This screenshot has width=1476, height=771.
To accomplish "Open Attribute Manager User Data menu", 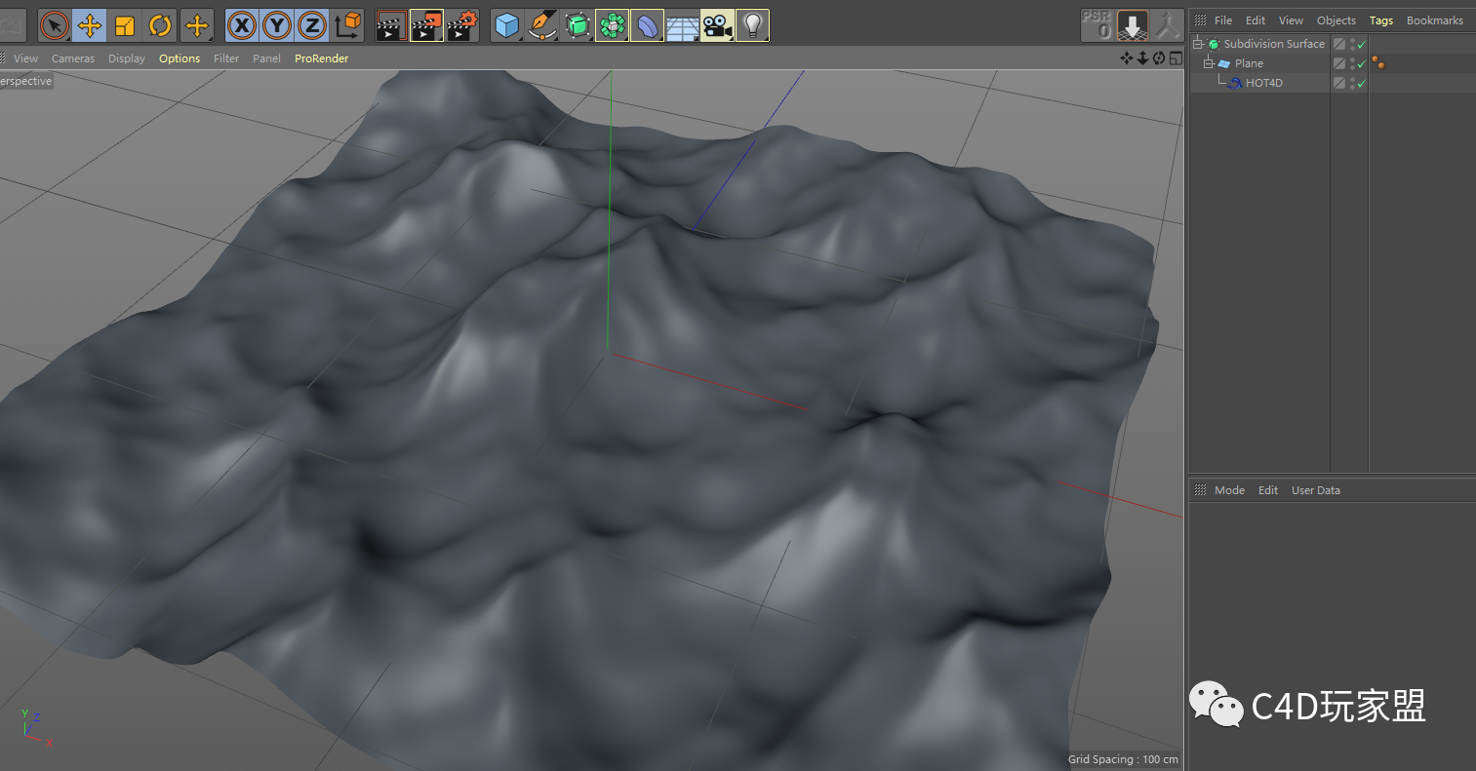I will pos(1316,490).
